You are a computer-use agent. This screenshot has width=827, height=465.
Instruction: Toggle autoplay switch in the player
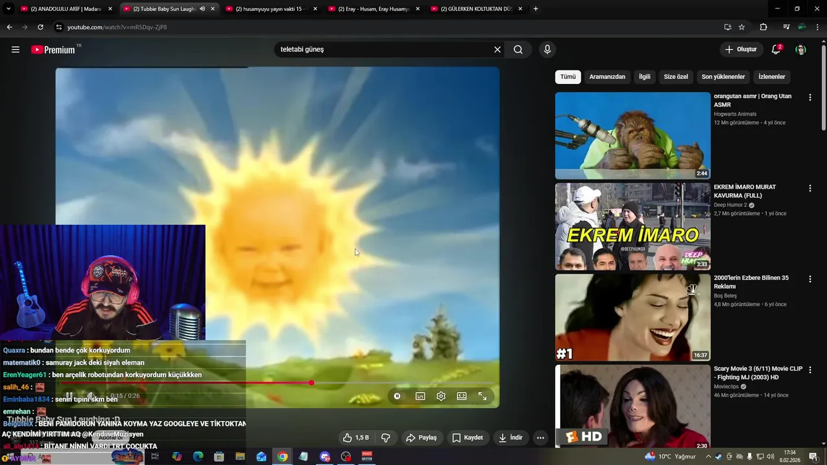click(397, 396)
